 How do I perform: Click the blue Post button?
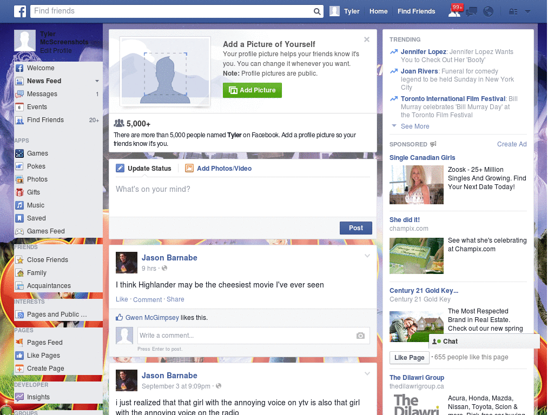coord(356,228)
